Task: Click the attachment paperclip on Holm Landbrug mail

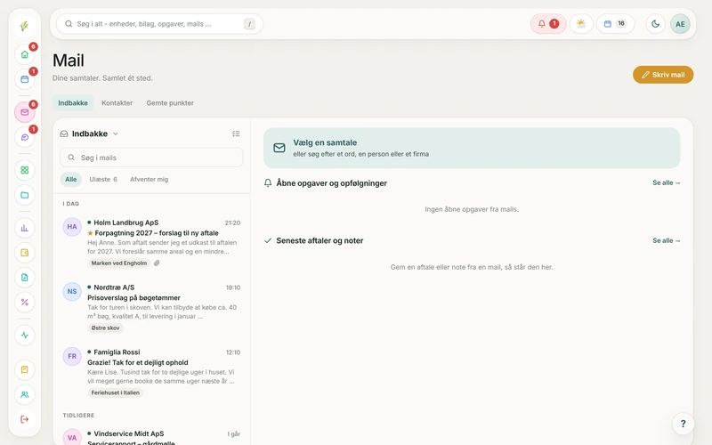Action: (x=157, y=263)
